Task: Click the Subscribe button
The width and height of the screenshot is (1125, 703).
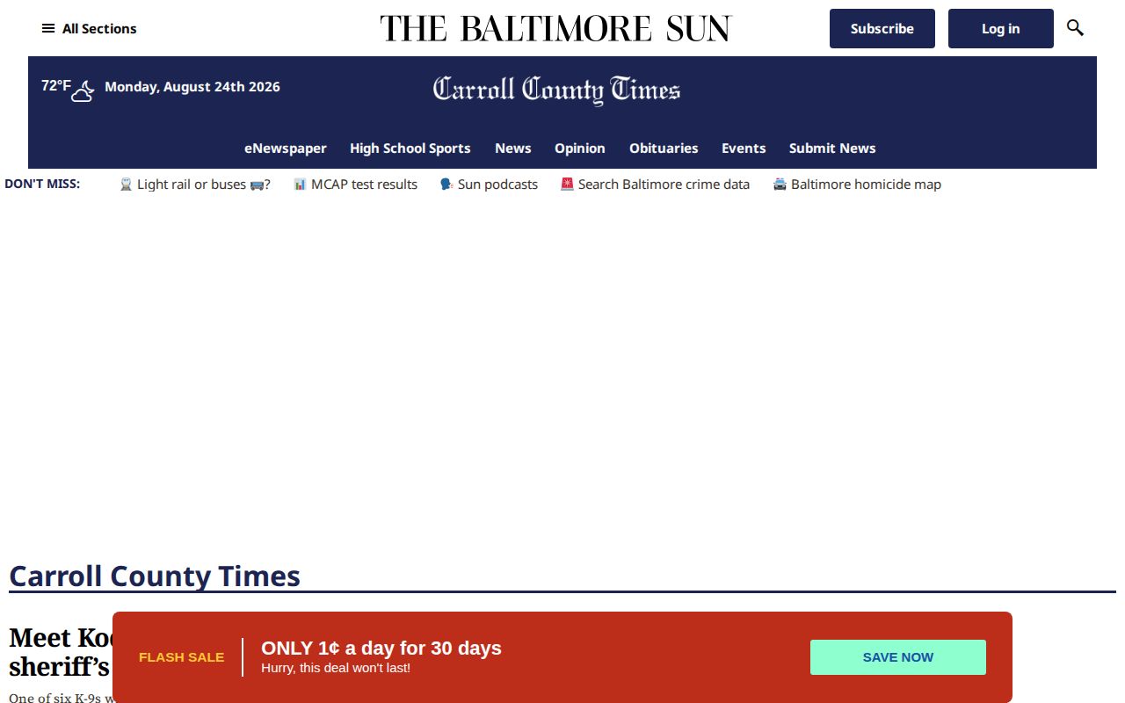Action: [882, 28]
